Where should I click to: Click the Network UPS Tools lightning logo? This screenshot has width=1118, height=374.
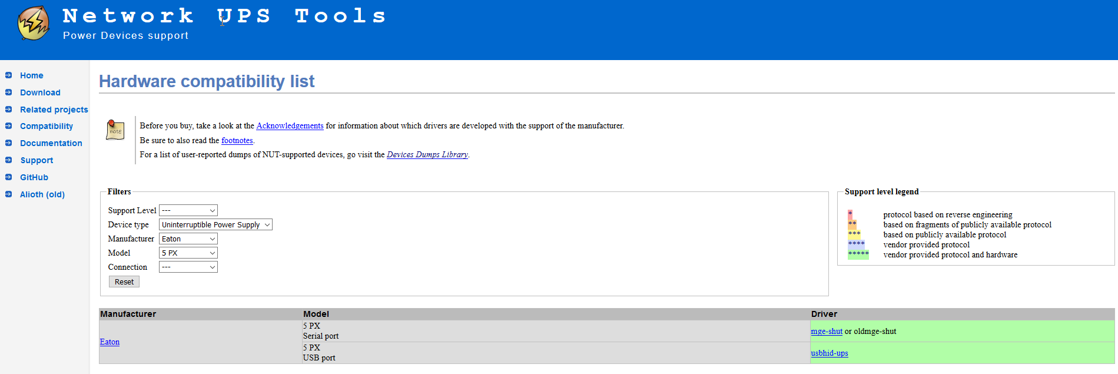[34, 23]
